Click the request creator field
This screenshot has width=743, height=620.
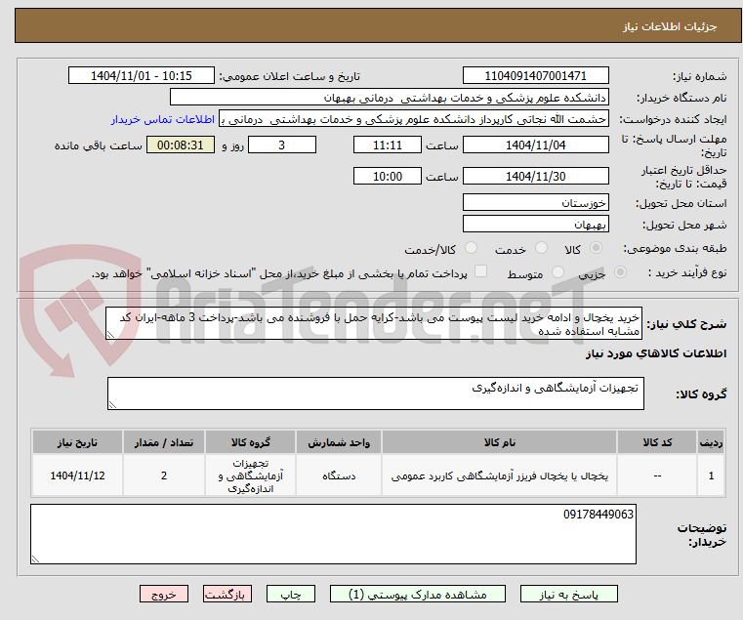pyautogui.click(x=414, y=119)
